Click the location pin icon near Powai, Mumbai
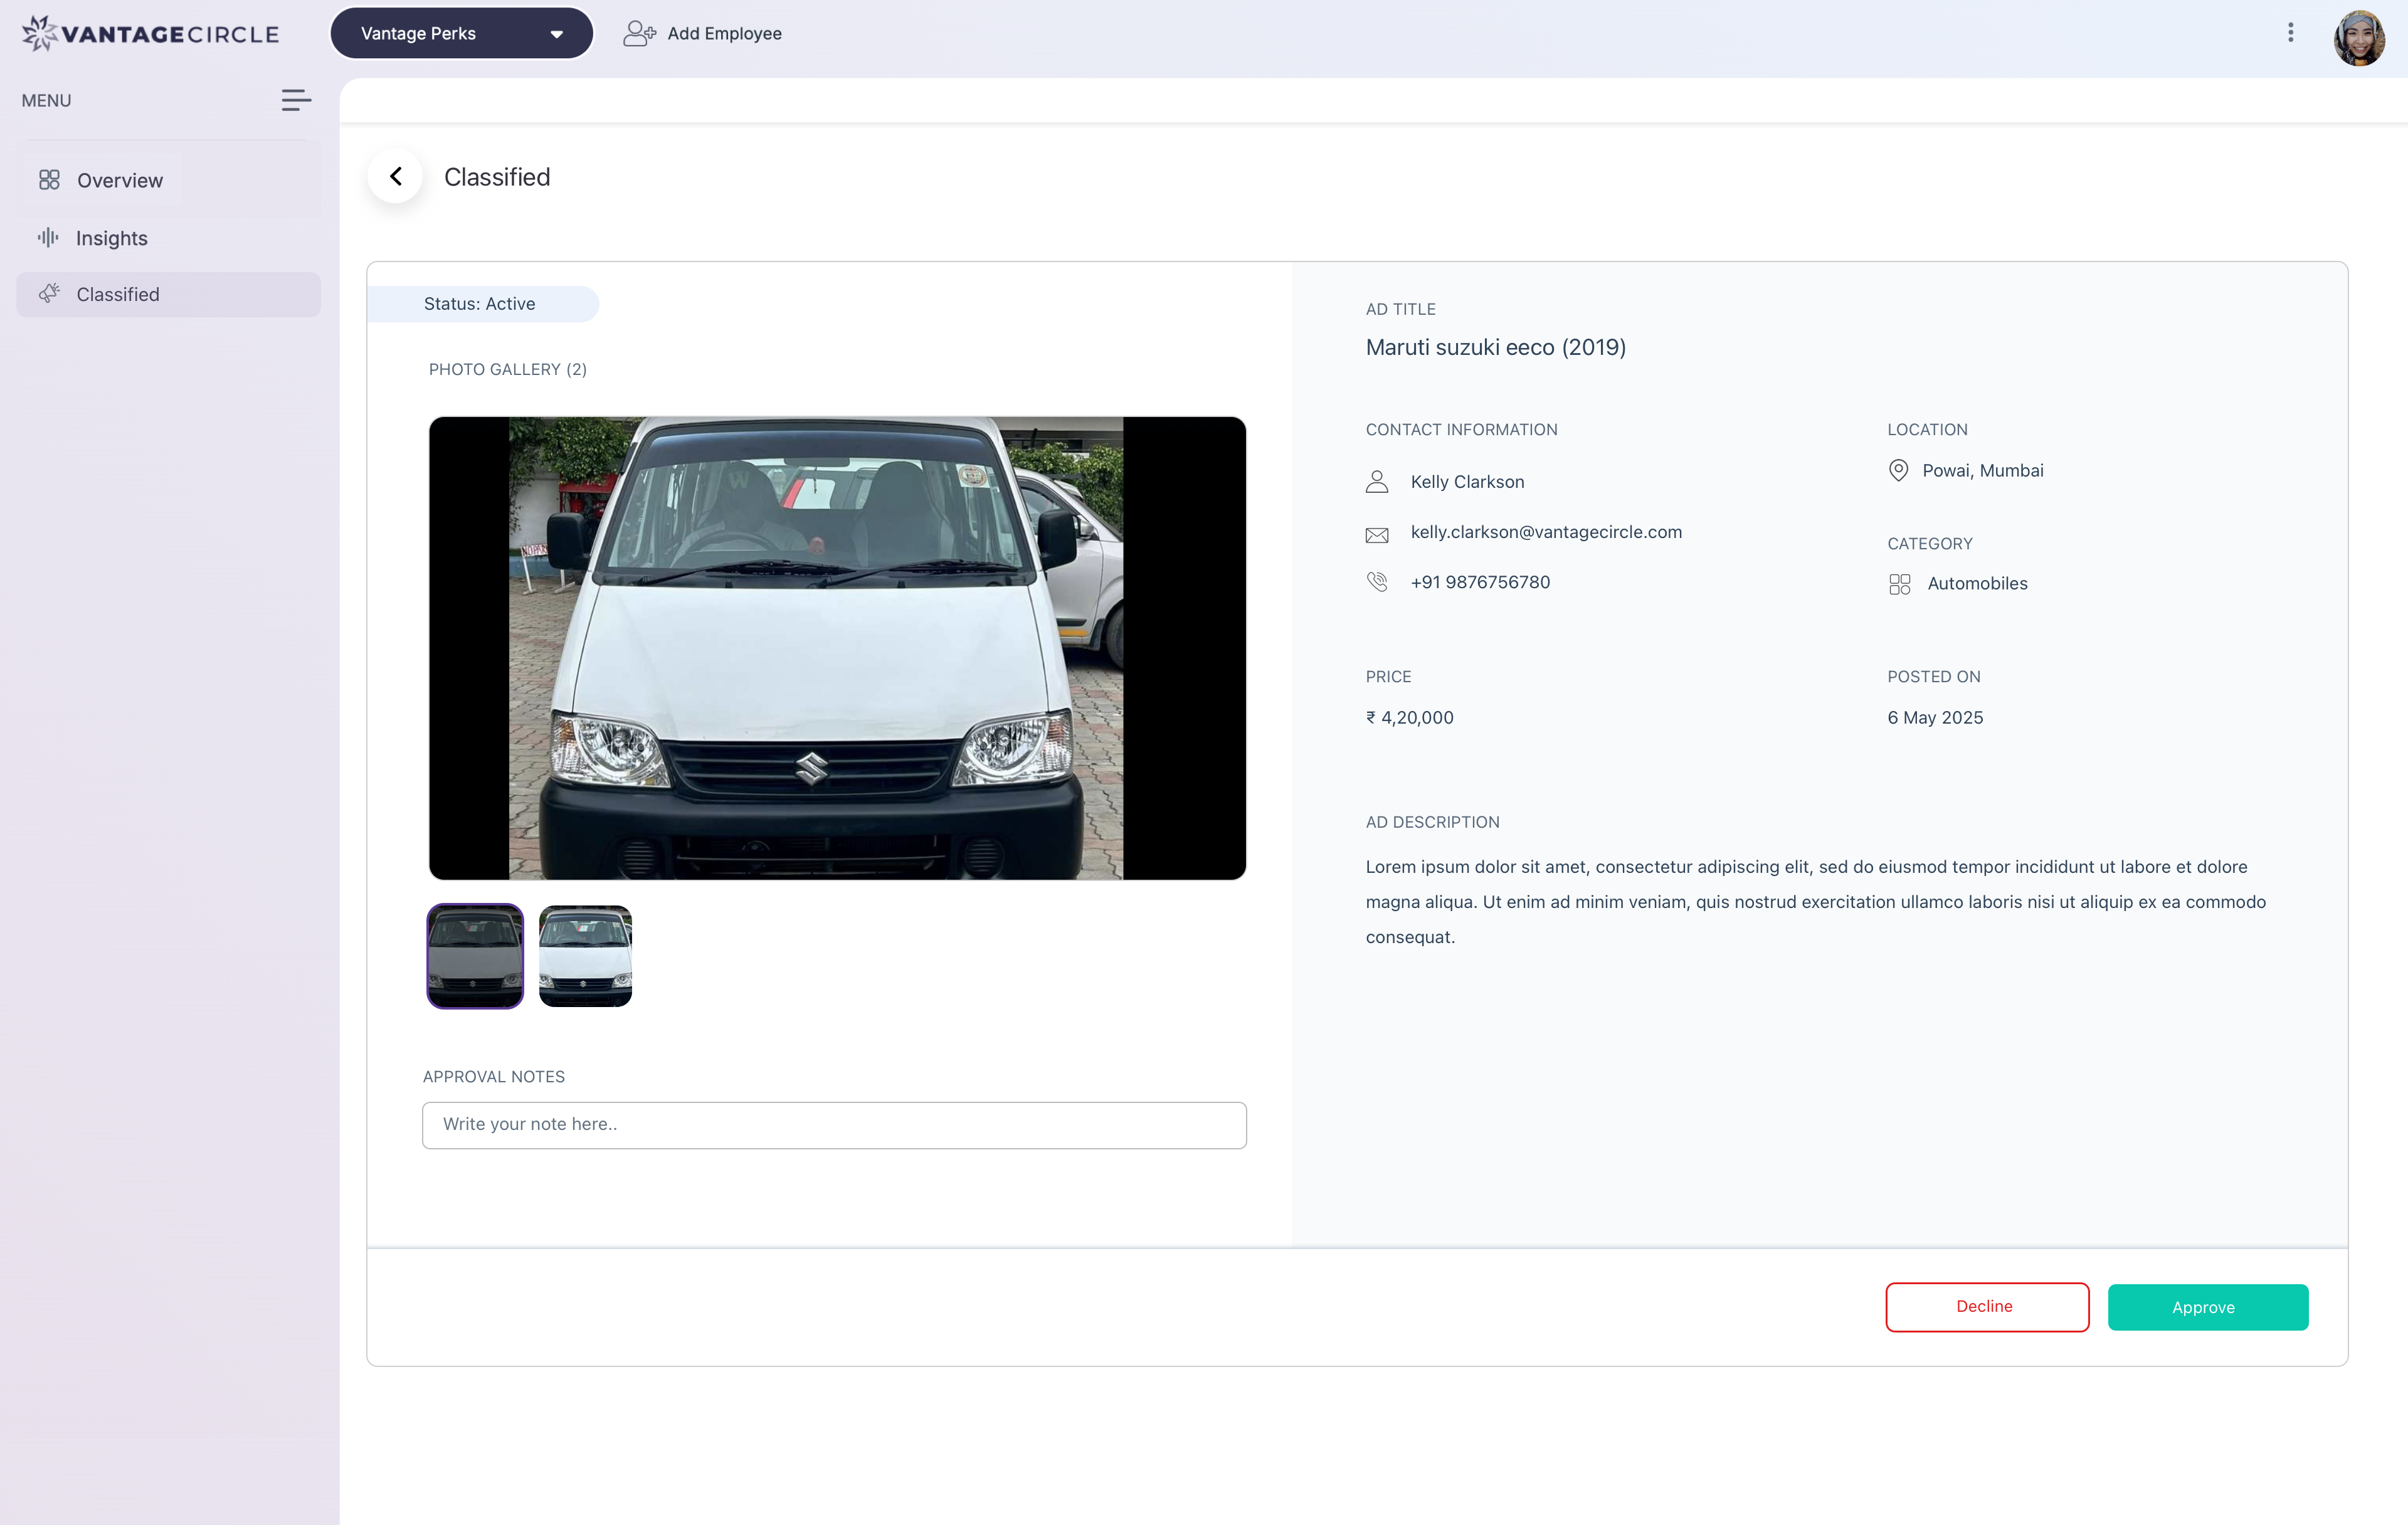The width and height of the screenshot is (2408, 1525). pyautogui.click(x=1898, y=470)
